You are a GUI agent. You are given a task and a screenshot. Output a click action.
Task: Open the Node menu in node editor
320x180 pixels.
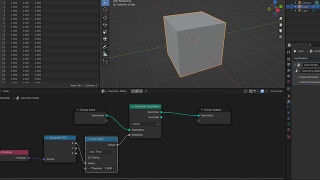[6, 91]
